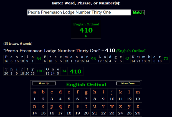Click letter 'p' in the cipher chart
The height and width of the screenshot is (117, 172).
click(x=52, y=106)
